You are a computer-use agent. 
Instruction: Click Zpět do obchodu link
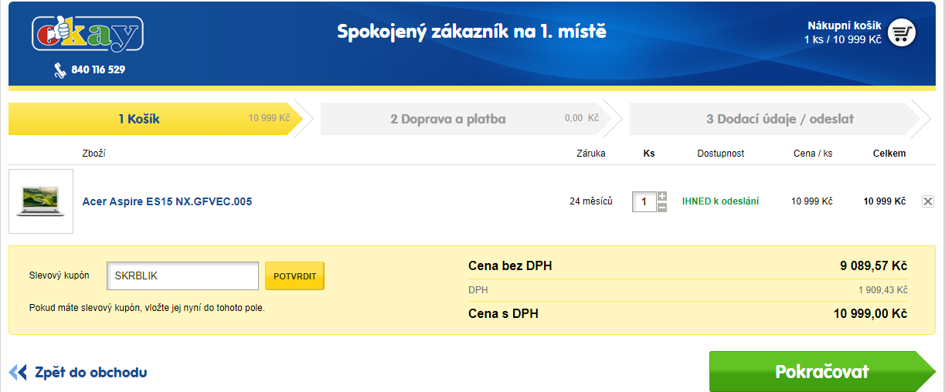(90, 373)
